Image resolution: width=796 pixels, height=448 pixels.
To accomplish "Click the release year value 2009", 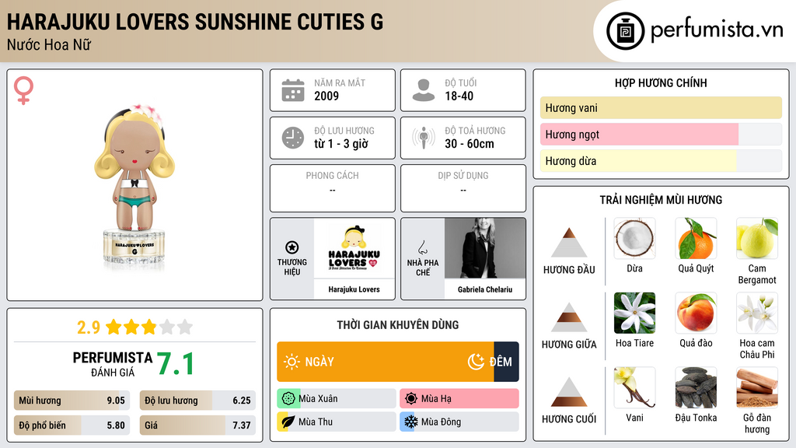I will (x=326, y=96).
